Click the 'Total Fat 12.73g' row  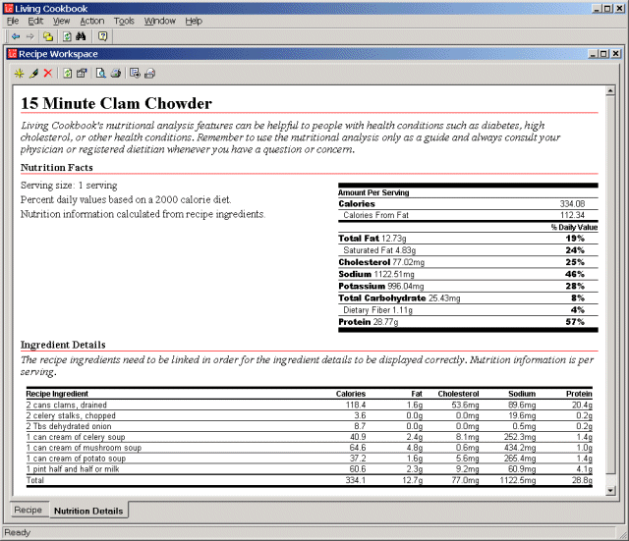(x=468, y=239)
